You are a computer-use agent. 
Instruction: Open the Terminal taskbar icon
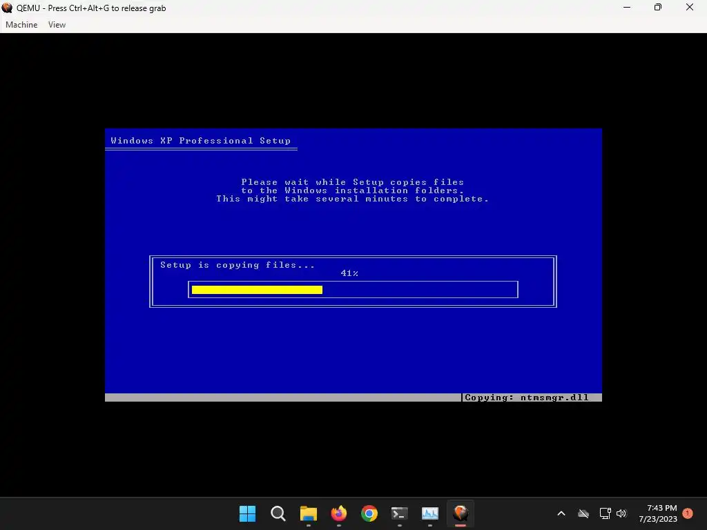click(x=400, y=513)
